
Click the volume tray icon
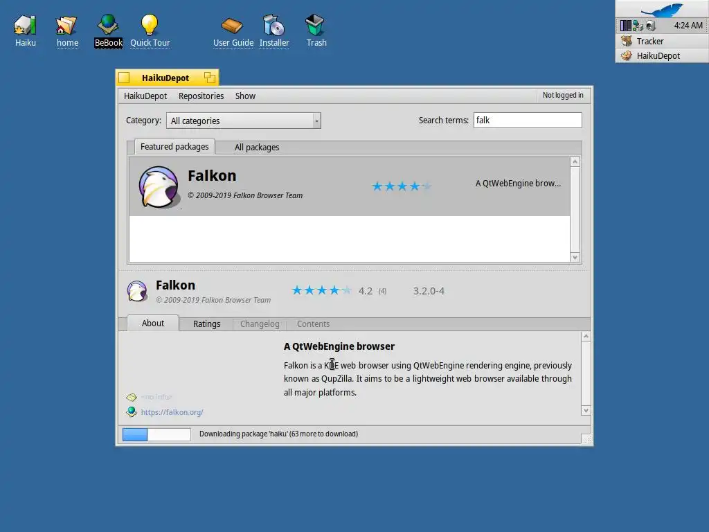coord(651,26)
